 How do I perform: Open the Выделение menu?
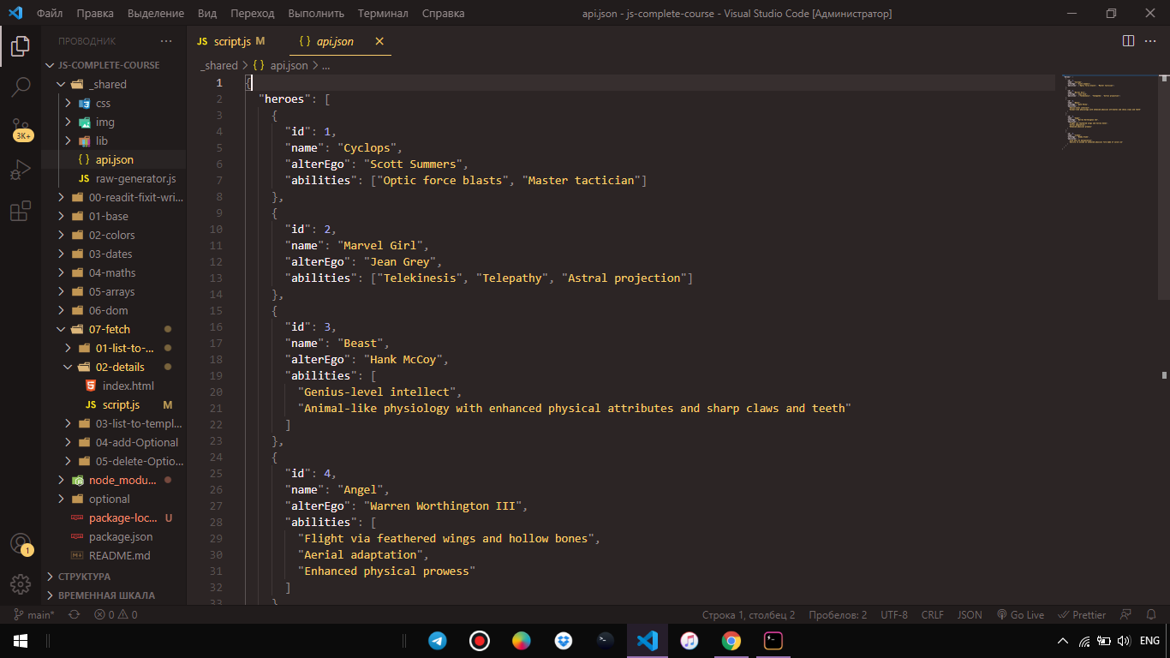[156, 14]
